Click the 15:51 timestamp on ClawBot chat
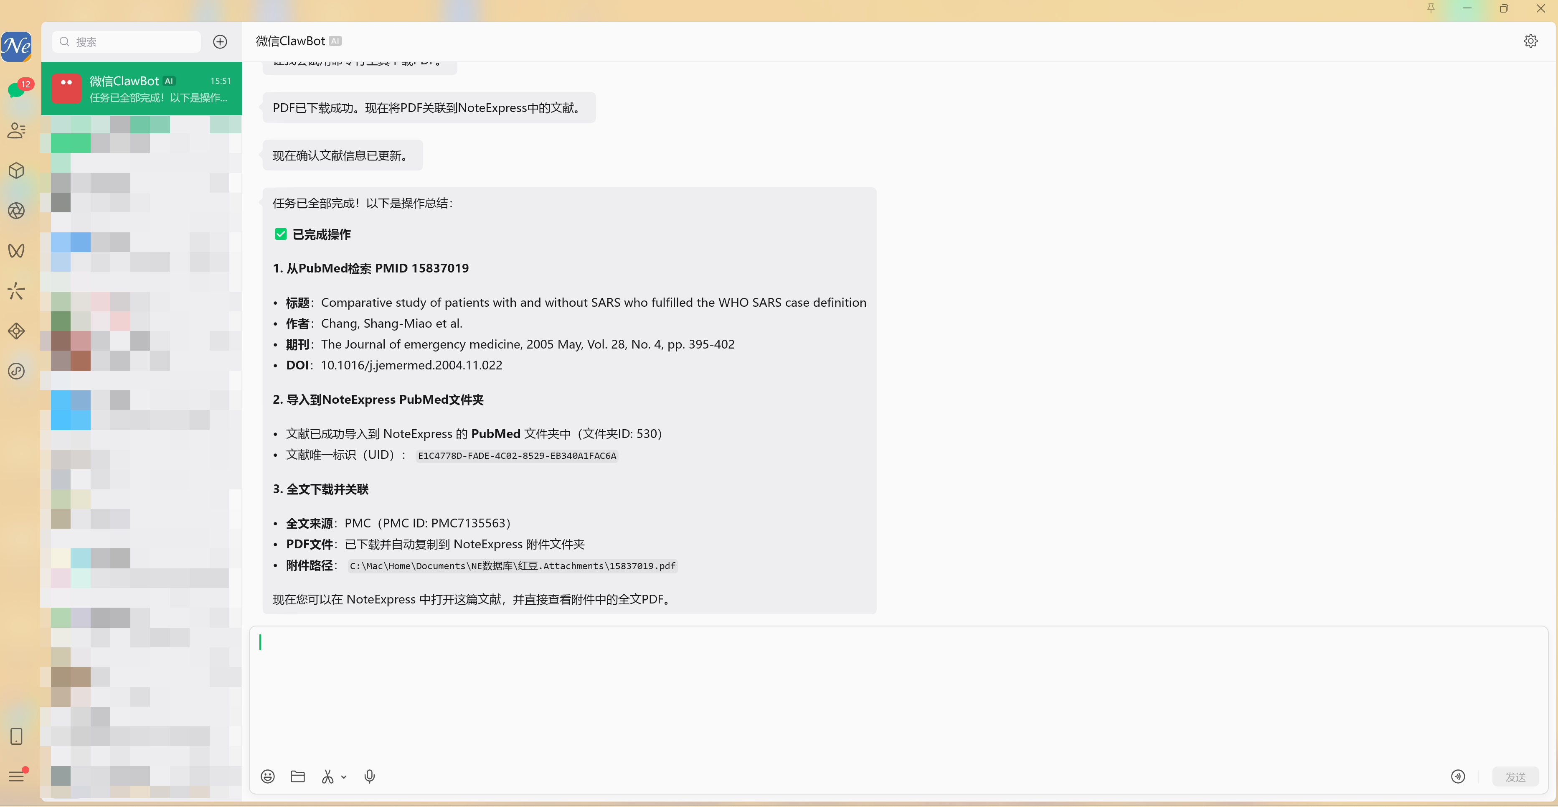The height and width of the screenshot is (807, 1558). [x=221, y=81]
